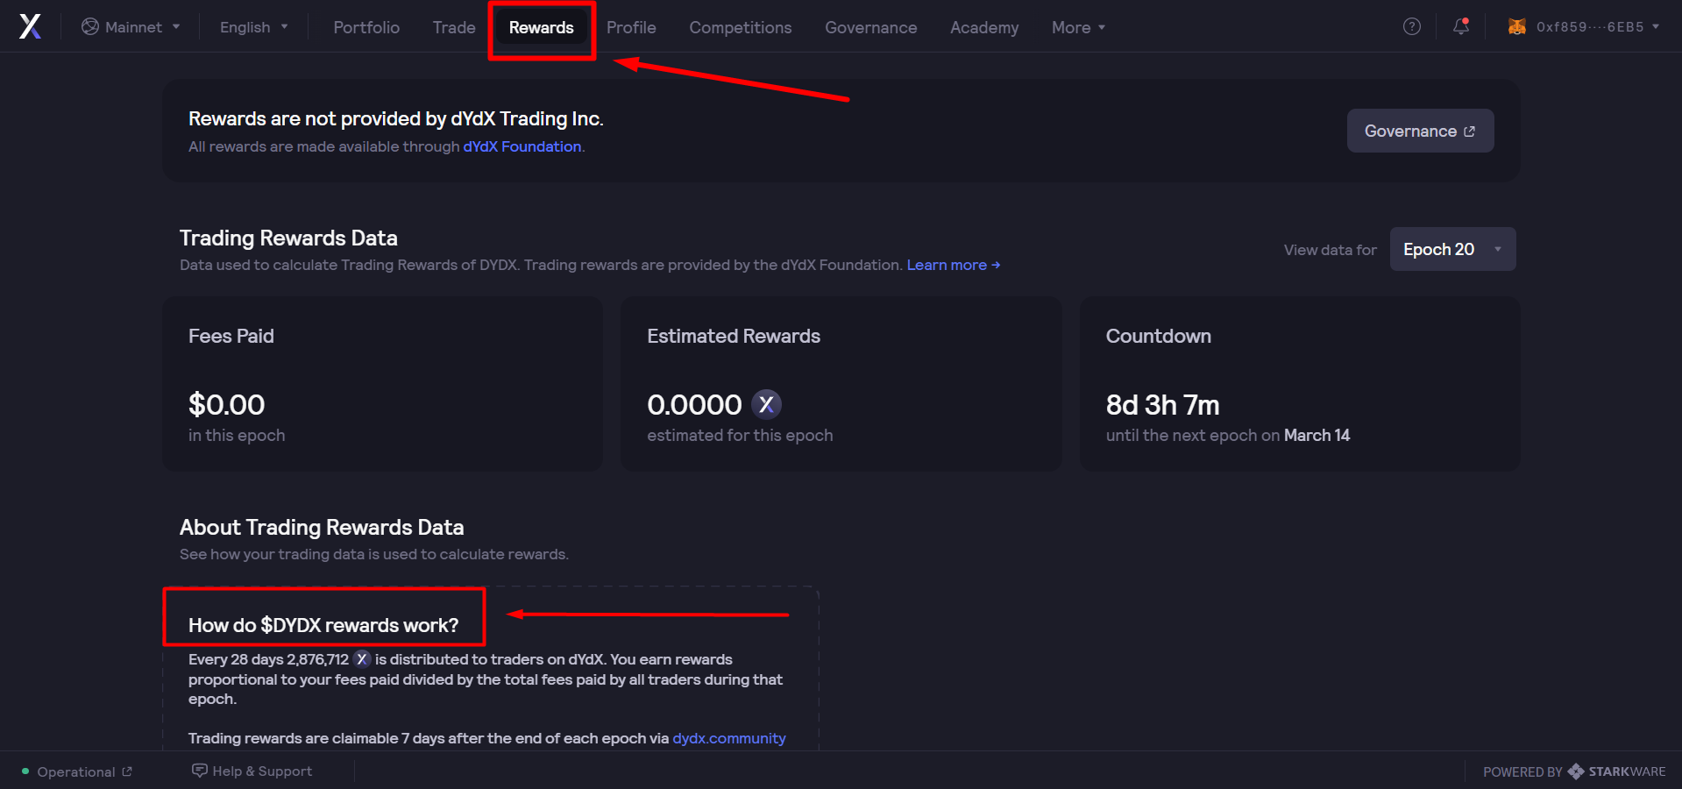Image resolution: width=1682 pixels, height=789 pixels.
Task: Open Help & Support
Action: click(252, 771)
